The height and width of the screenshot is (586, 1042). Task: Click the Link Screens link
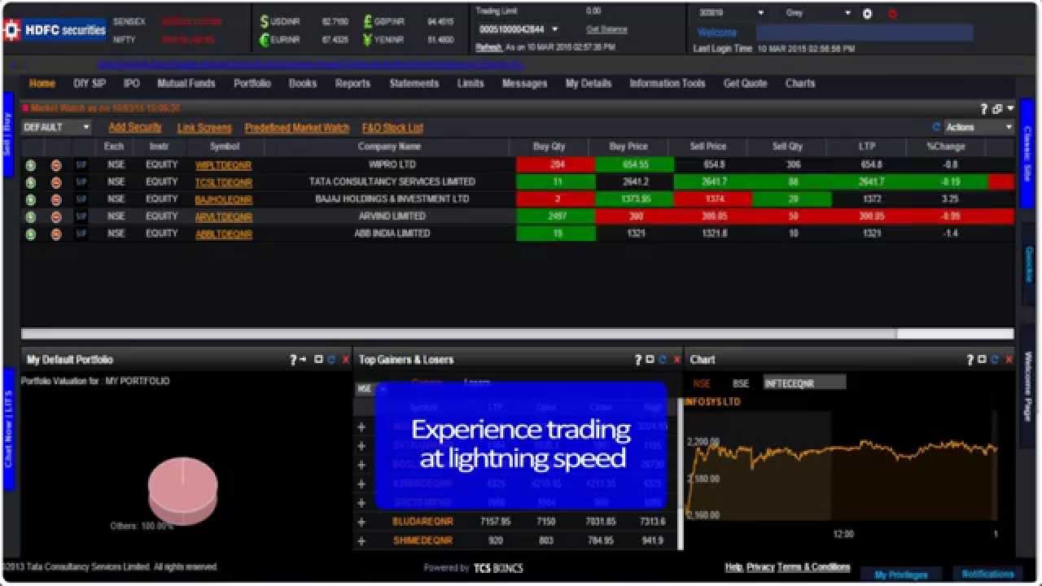204,128
